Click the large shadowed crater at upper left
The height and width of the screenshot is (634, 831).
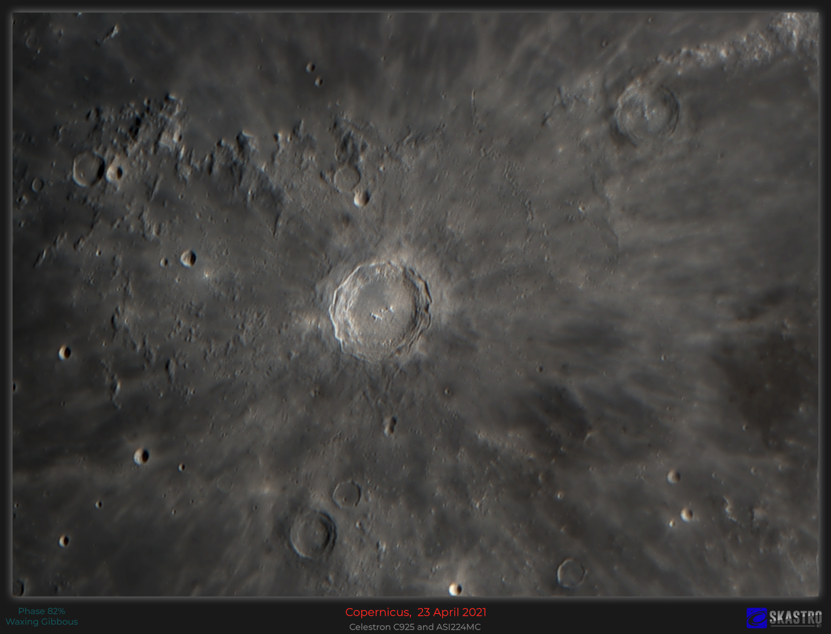pyautogui.click(x=88, y=170)
